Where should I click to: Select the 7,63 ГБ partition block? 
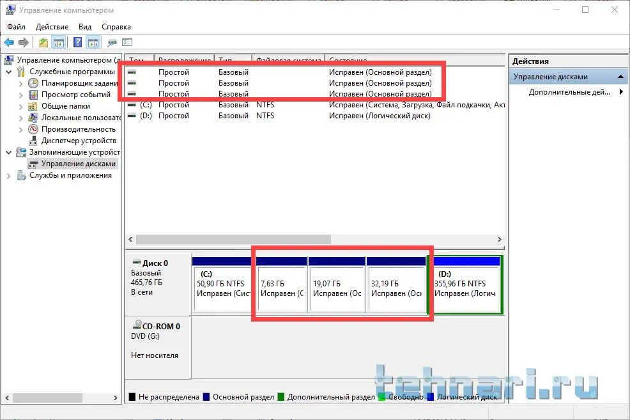pyautogui.click(x=282, y=284)
